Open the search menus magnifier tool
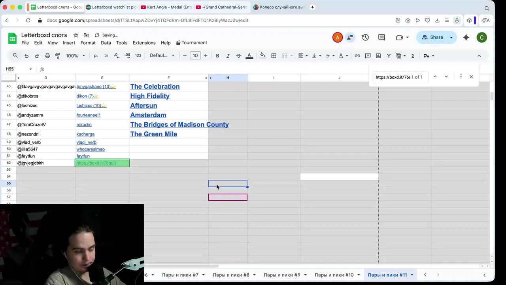Viewport: 506px width, 285px height. (x=15, y=56)
